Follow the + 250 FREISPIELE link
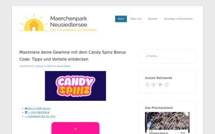This screenshot has height=134, width=215. coord(37,113)
